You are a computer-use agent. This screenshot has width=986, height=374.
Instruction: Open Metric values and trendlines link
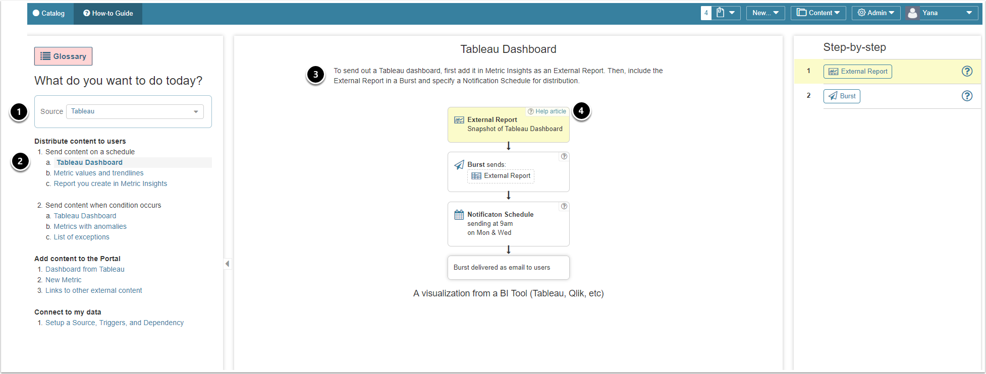coord(98,173)
